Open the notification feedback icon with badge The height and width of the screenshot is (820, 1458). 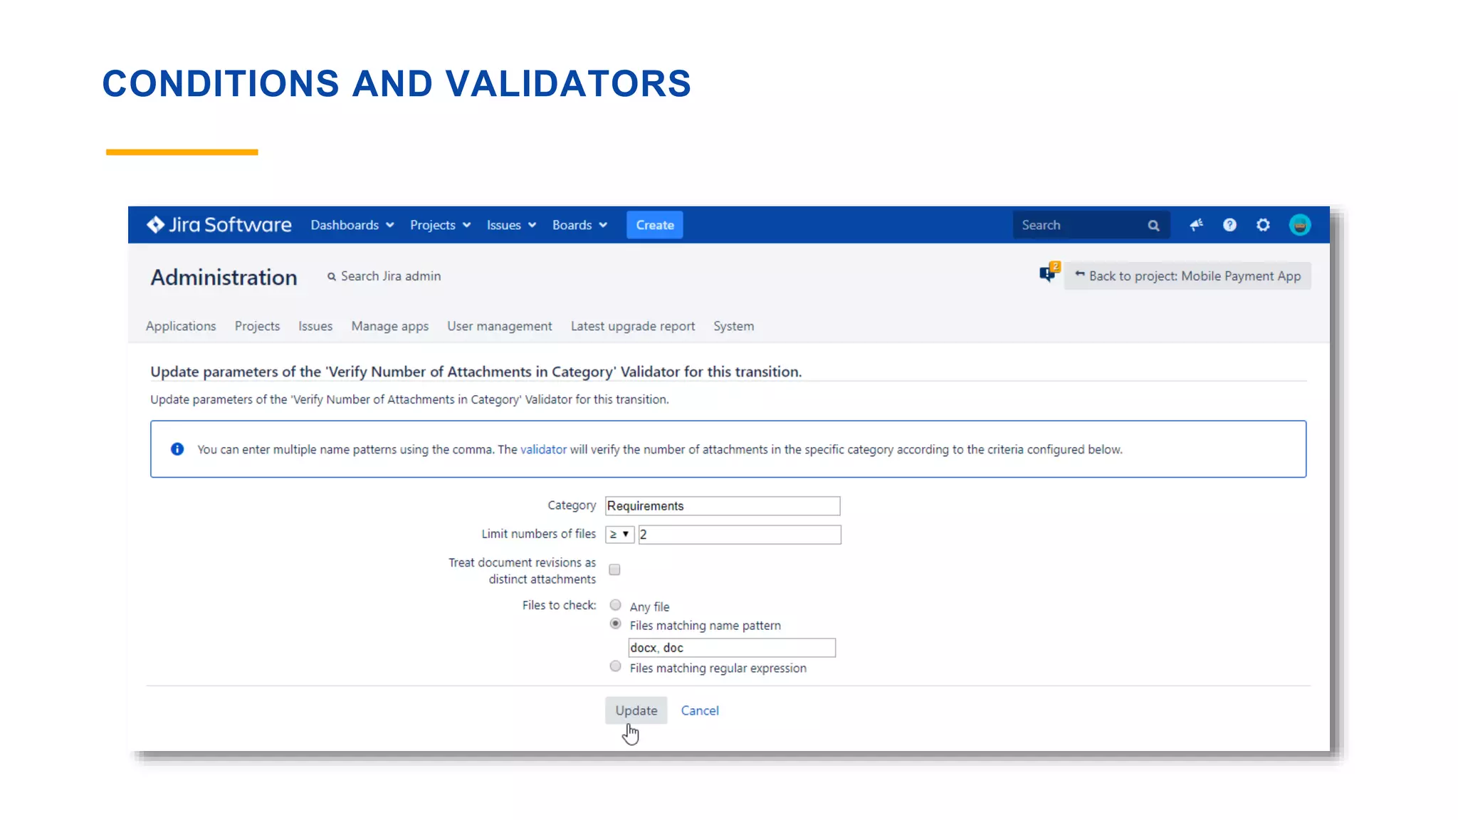tap(1049, 272)
